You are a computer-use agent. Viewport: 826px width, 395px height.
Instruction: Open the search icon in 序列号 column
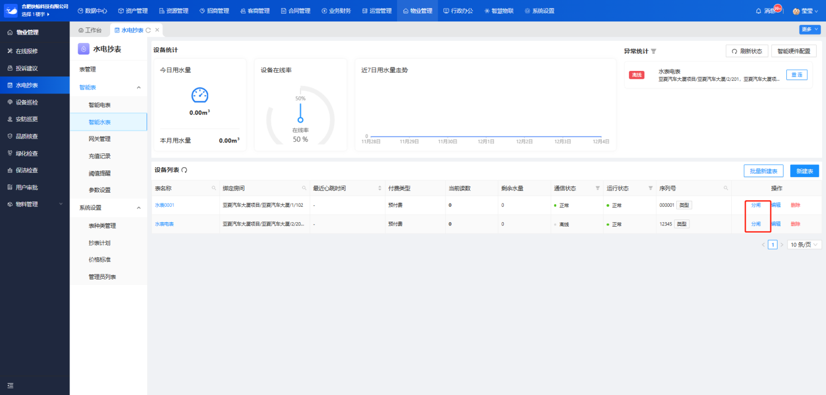tap(726, 188)
